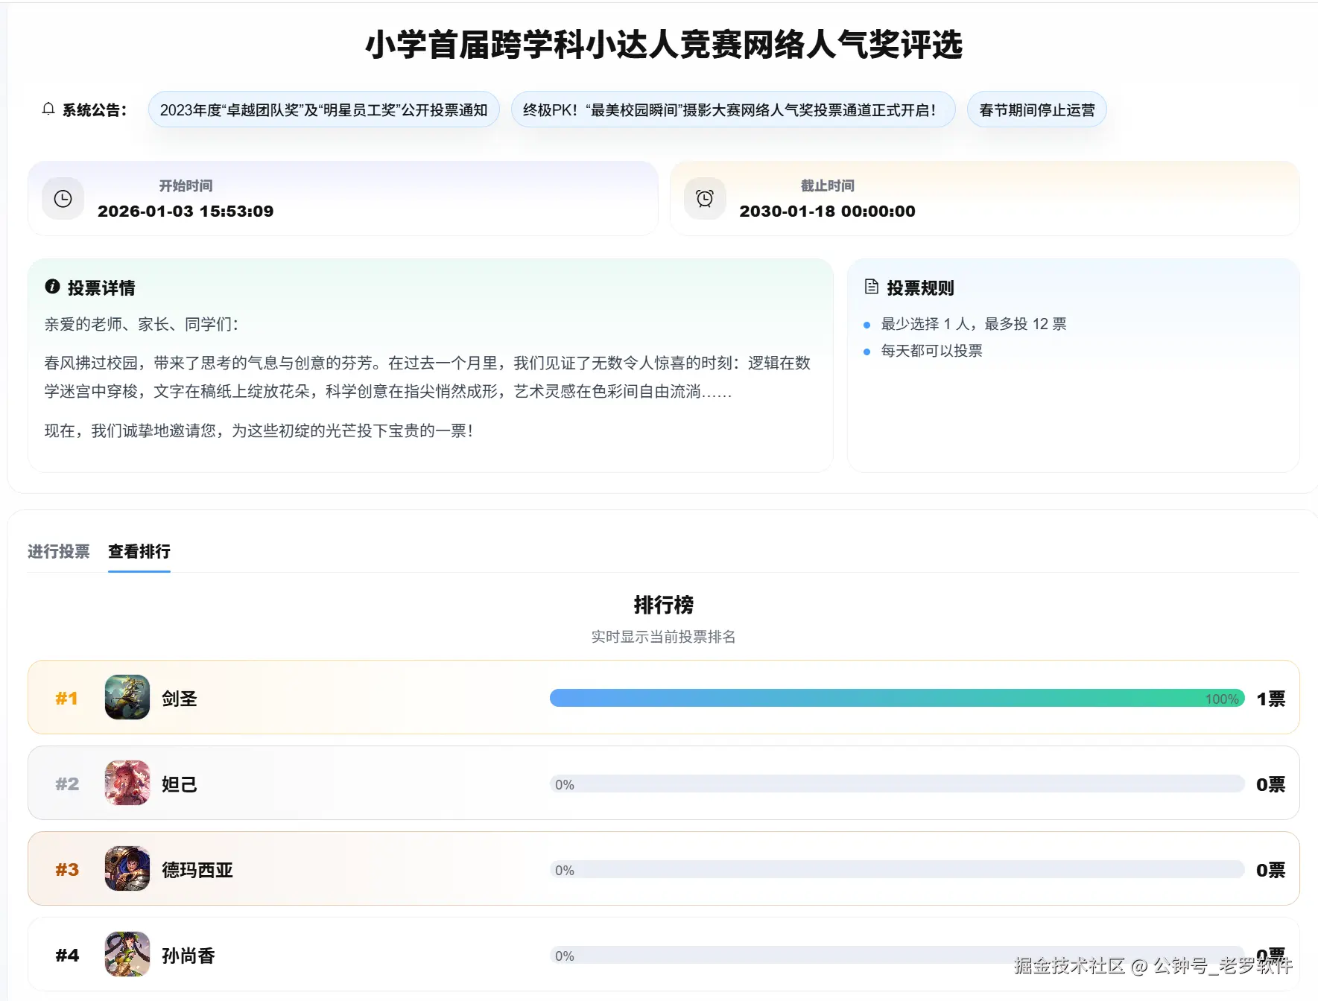The width and height of the screenshot is (1318, 1001).
Task: Click the info icon beside 投票详情
Action: click(52, 287)
